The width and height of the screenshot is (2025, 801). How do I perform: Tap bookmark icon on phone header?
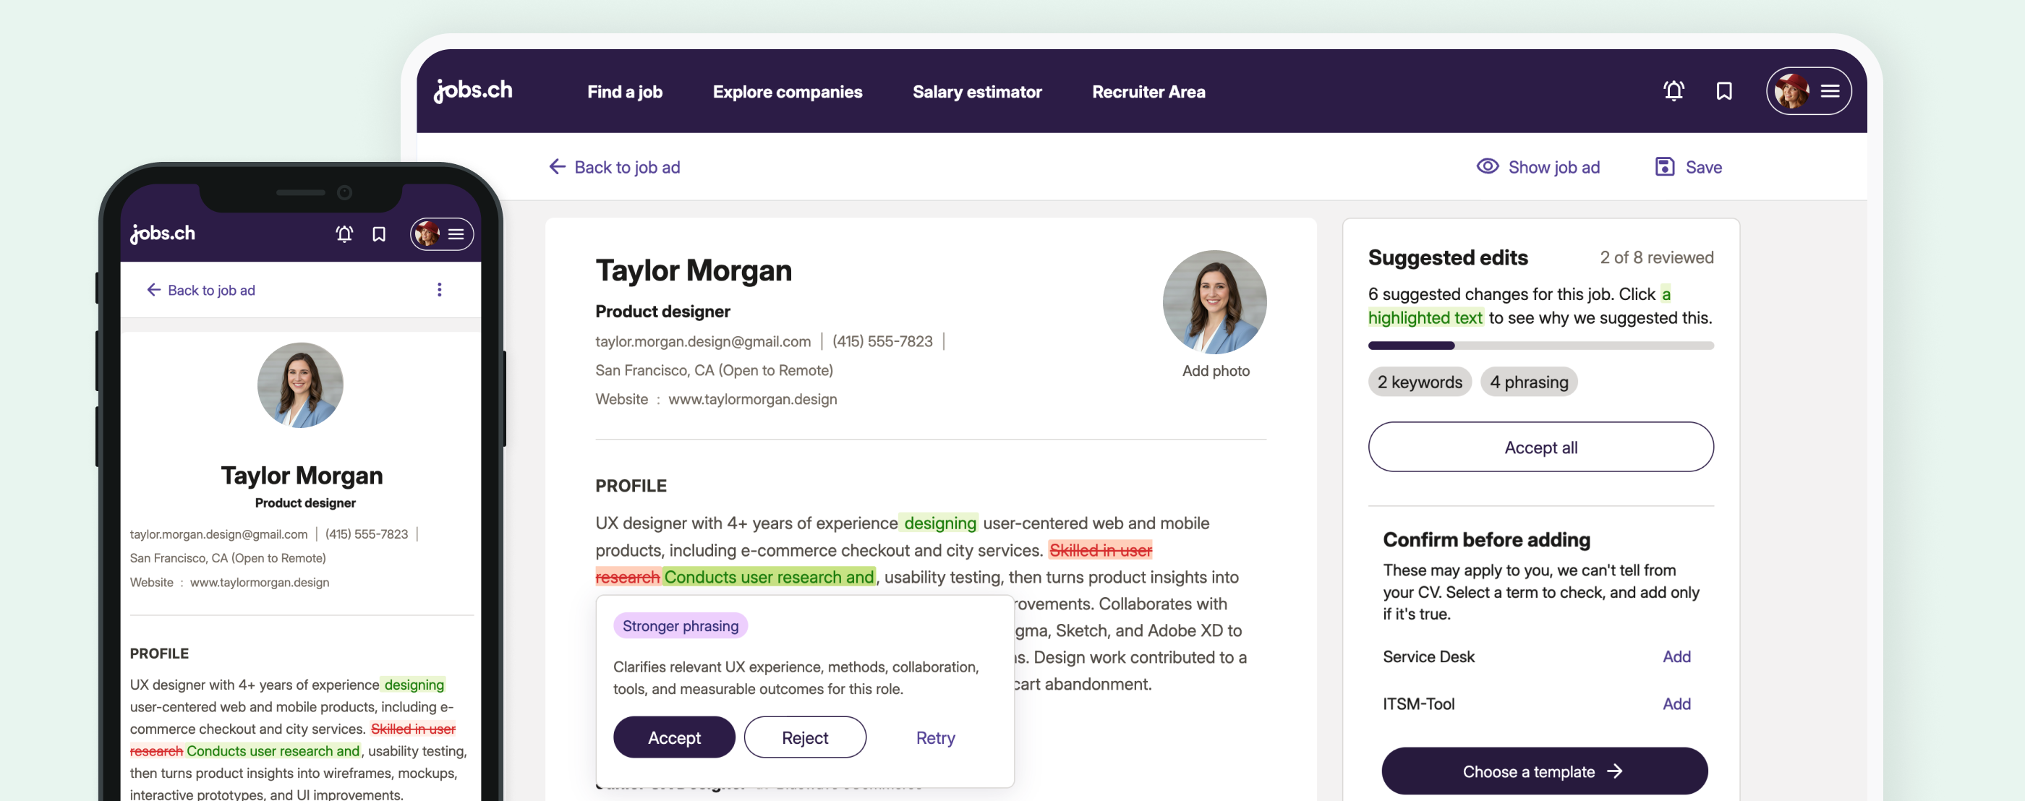pos(379,234)
